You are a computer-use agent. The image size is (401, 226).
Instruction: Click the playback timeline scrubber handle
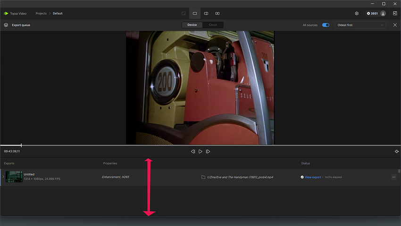[x=21, y=145]
